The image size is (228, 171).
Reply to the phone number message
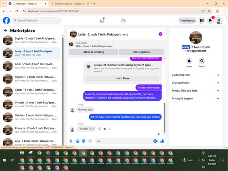[105, 129]
